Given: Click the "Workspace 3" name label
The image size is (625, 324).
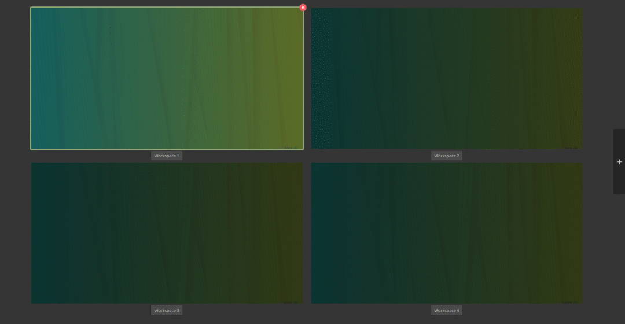Looking at the screenshot, I should coord(167,311).
